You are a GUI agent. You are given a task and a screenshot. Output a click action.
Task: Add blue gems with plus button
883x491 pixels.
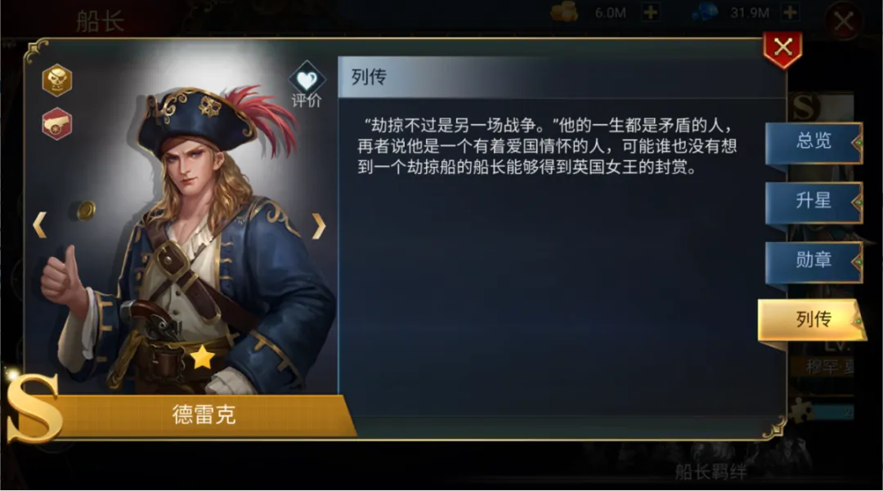click(x=790, y=12)
